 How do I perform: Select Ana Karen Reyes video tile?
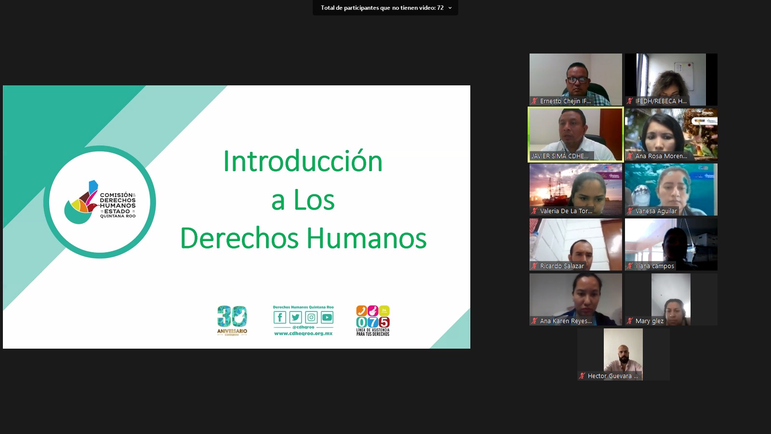(575, 299)
